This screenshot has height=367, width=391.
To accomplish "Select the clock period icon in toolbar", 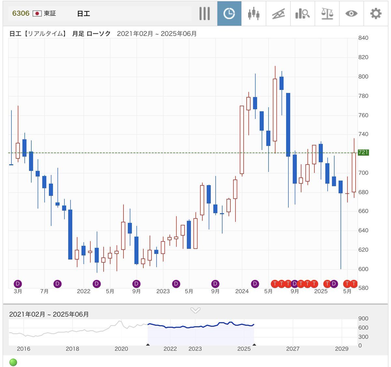I will point(229,13).
